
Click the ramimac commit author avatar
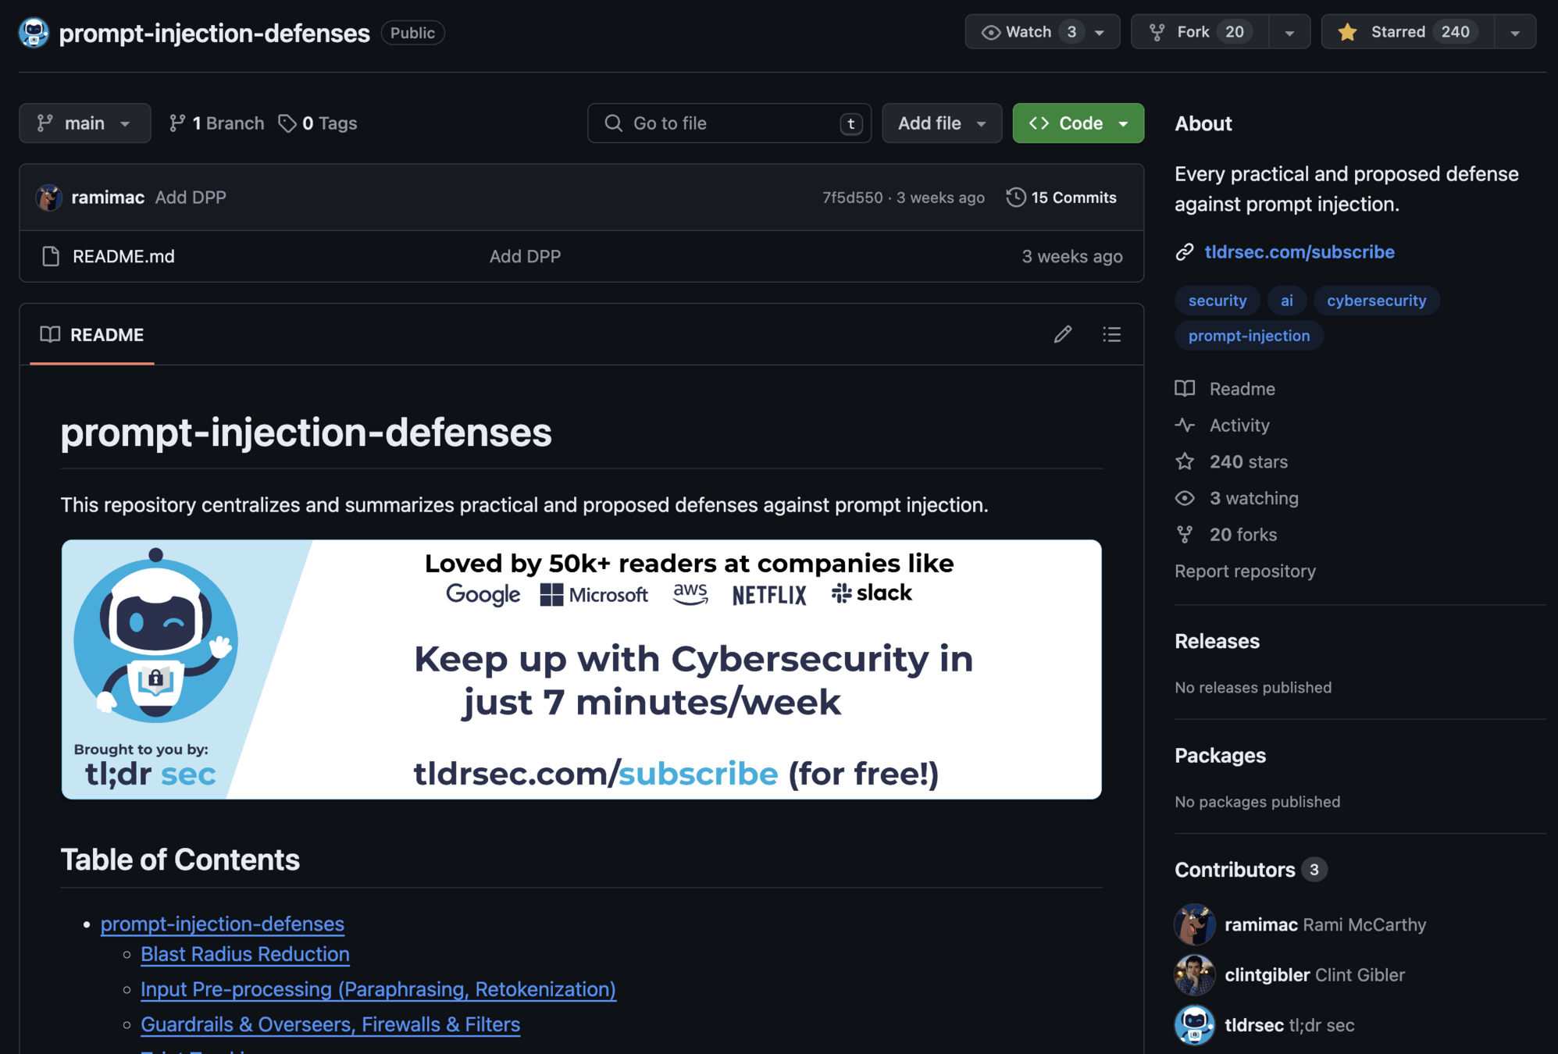coord(48,198)
